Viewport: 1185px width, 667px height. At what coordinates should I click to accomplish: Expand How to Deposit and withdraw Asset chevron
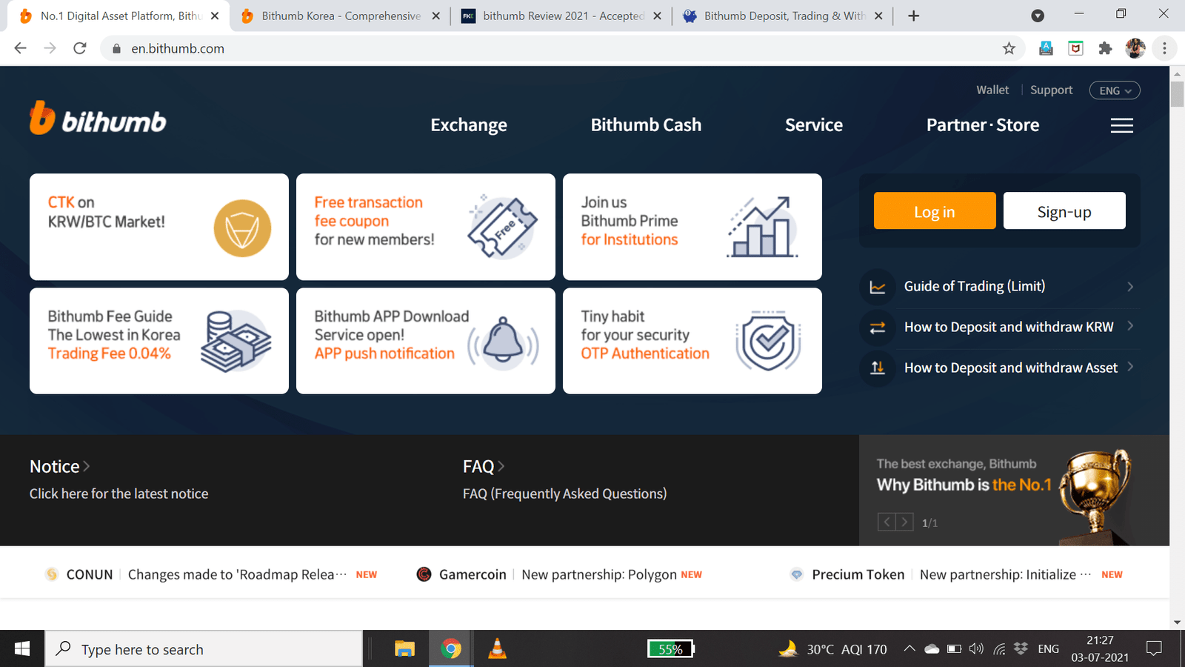[1130, 367]
